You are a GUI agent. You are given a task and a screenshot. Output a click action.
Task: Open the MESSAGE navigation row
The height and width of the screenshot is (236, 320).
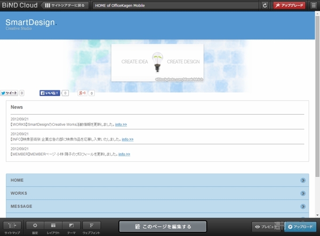(157, 206)
